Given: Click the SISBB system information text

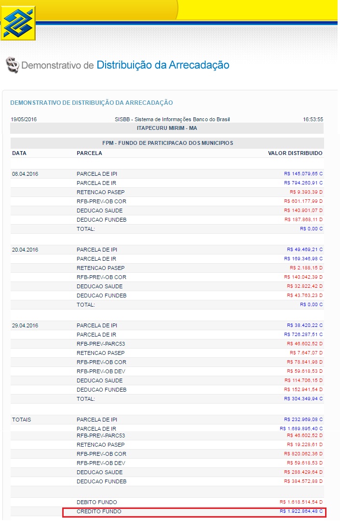Looking at the screenshot, I should coord(167,119).
